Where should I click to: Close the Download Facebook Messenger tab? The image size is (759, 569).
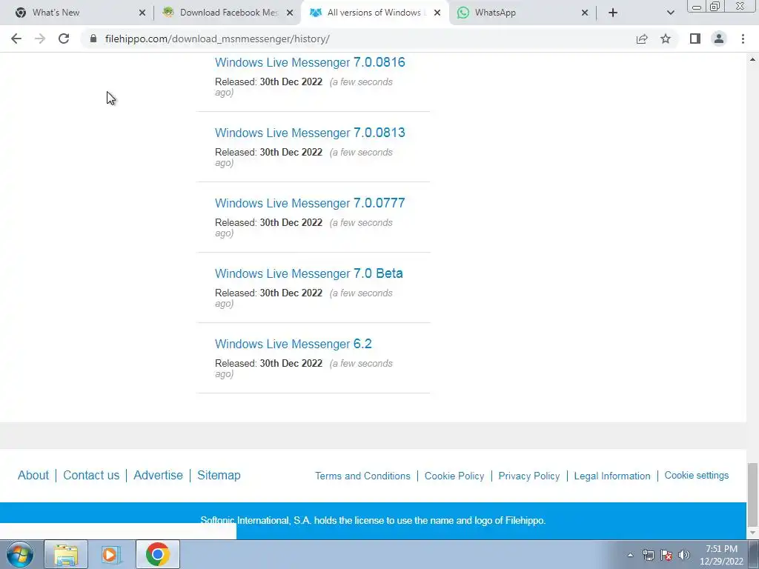pos(290,13)
